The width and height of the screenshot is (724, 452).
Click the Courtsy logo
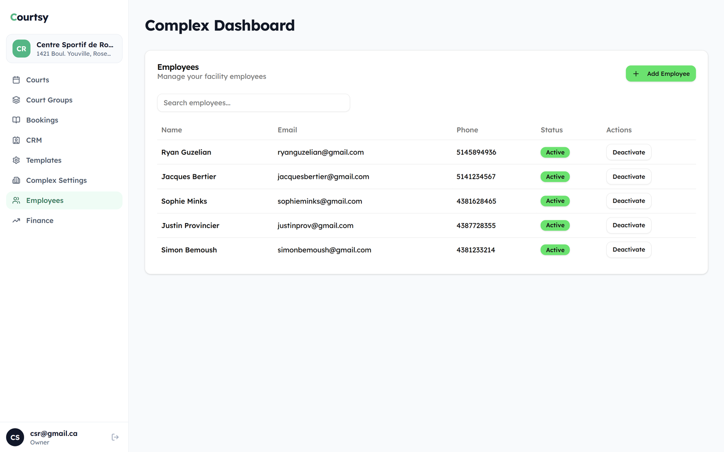[x=29, y=18]
